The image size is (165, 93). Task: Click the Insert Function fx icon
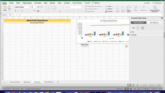click(20, 15)
